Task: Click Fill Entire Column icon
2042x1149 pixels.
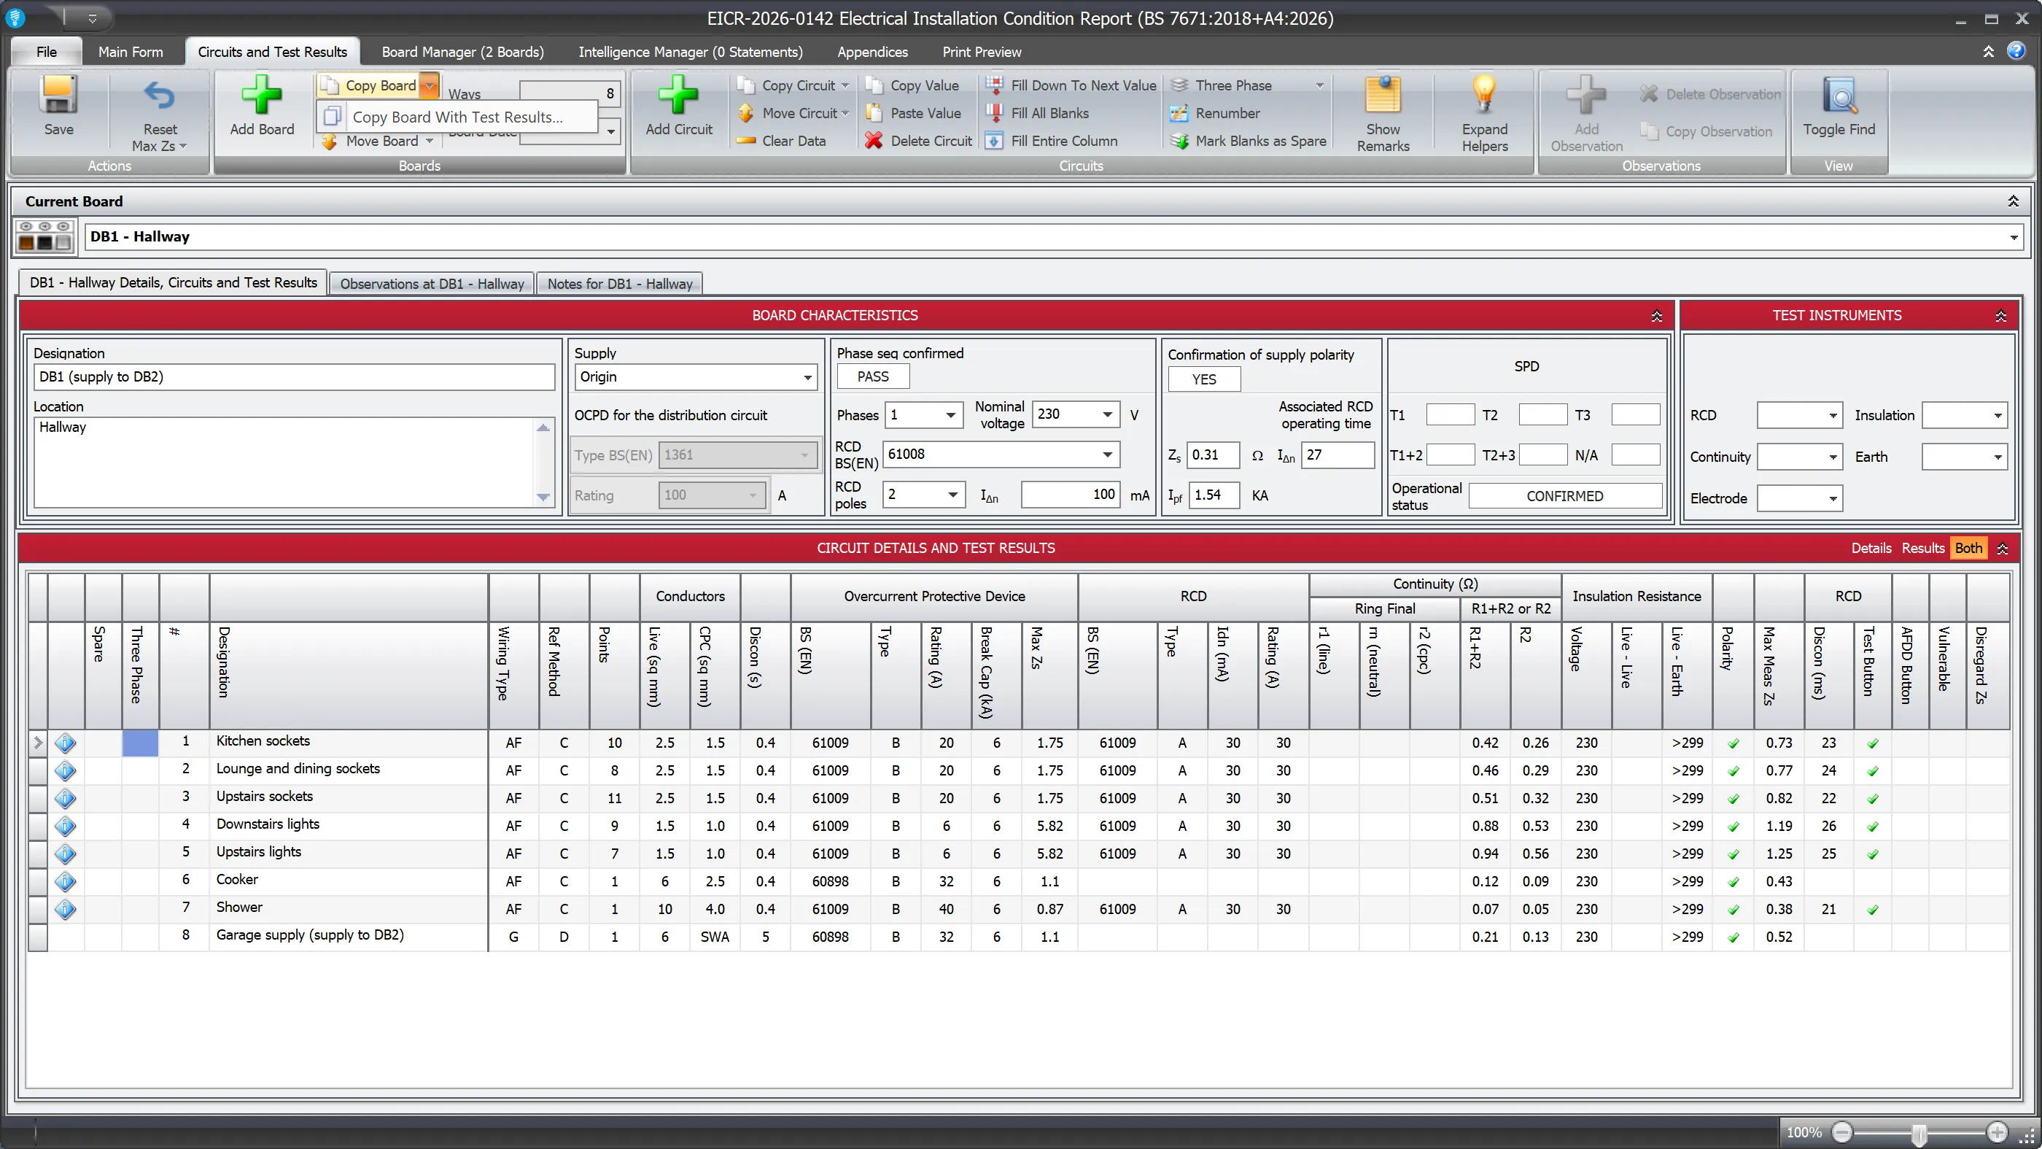Action: click(994, 140)
